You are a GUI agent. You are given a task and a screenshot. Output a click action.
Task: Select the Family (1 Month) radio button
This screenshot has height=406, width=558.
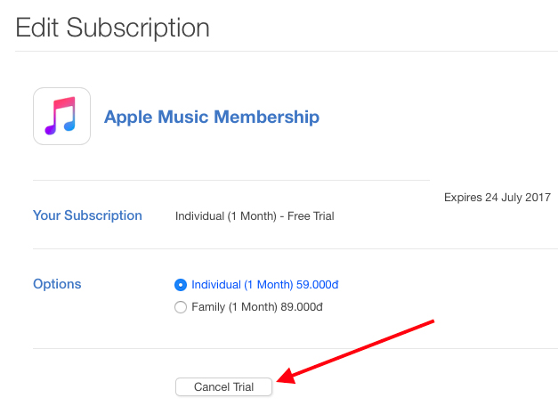click(182, 307)
